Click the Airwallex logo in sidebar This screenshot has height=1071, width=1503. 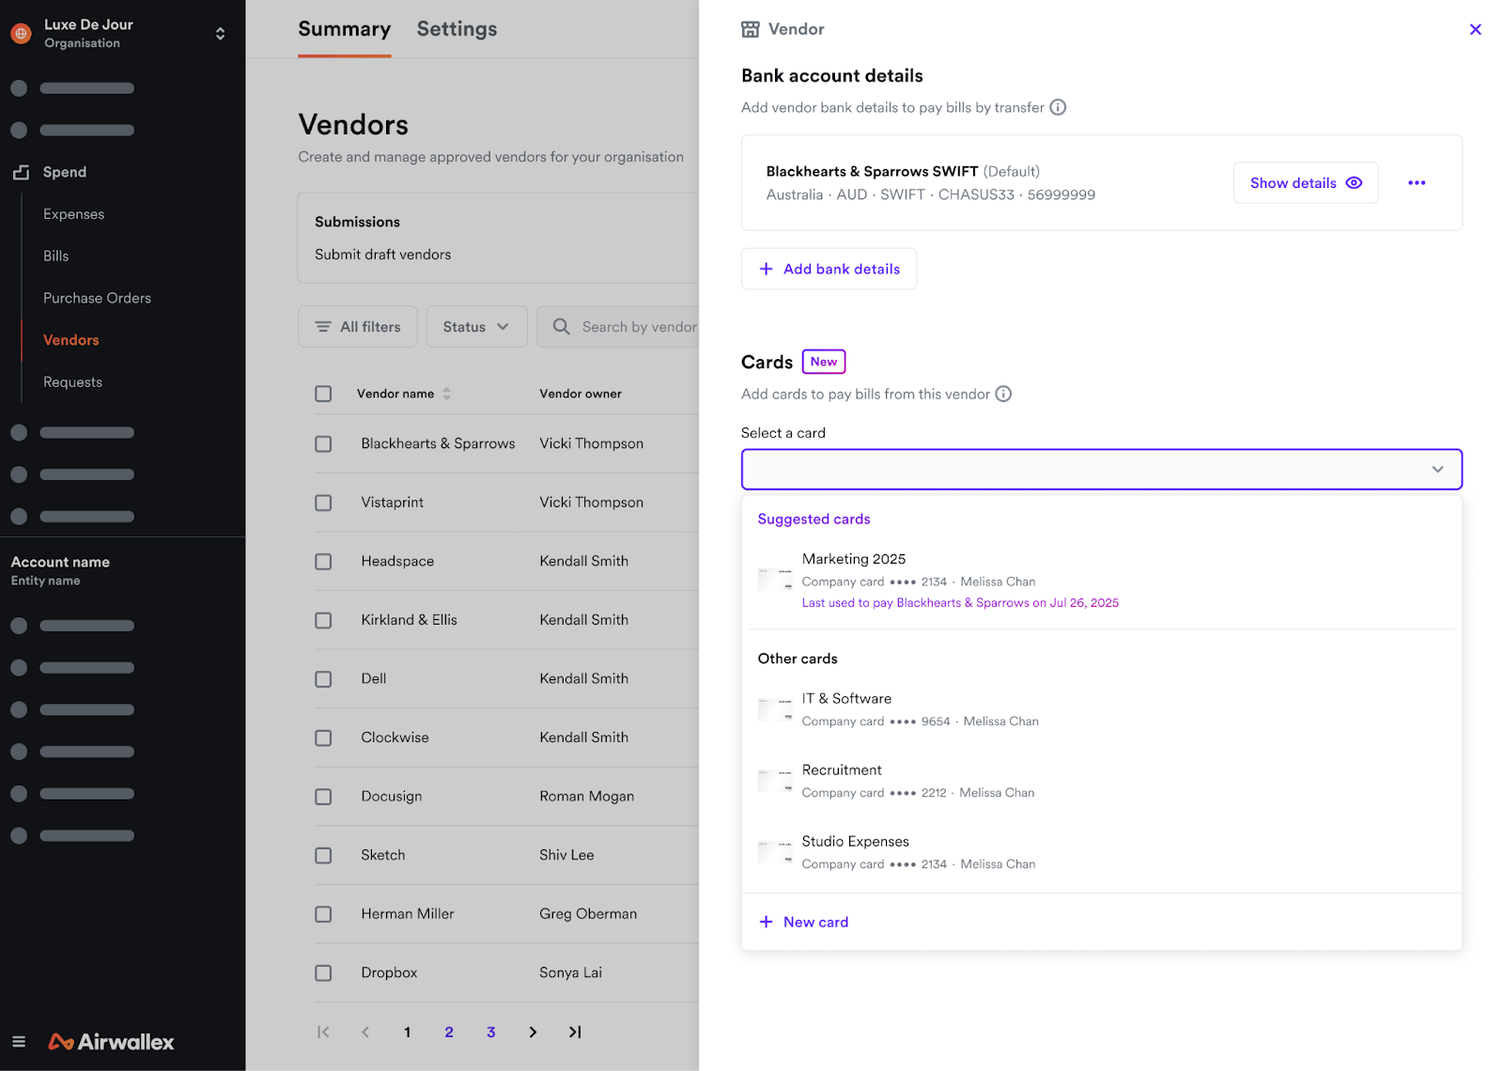tap(112, 1042)
